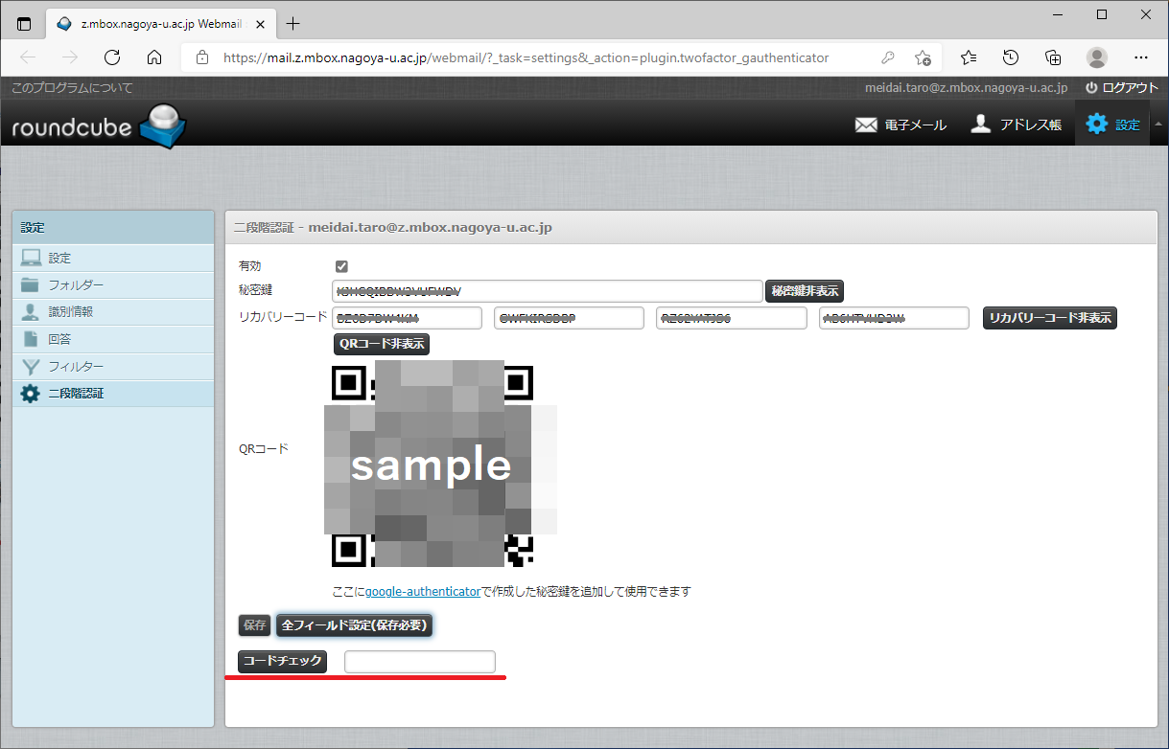
Task: Open the 電子メール mail view
Action: pos(900,125)
